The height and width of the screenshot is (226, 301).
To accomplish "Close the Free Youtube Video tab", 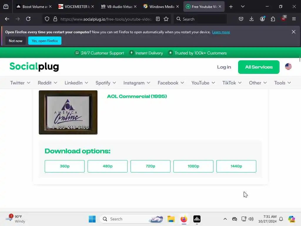I will 220,6.
